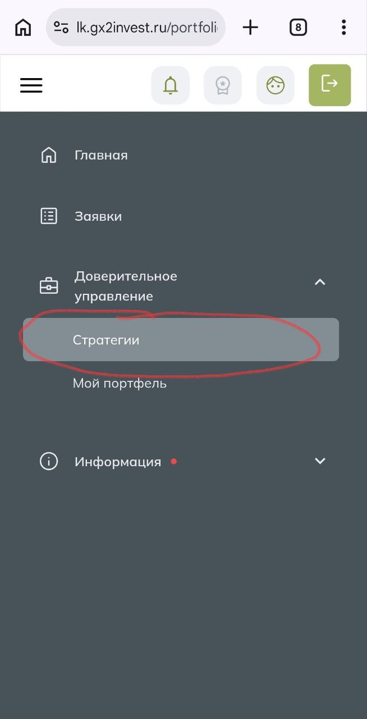367x719 pixels.
Task: Click the award ribbon badge icon
Action: [223, 85]
